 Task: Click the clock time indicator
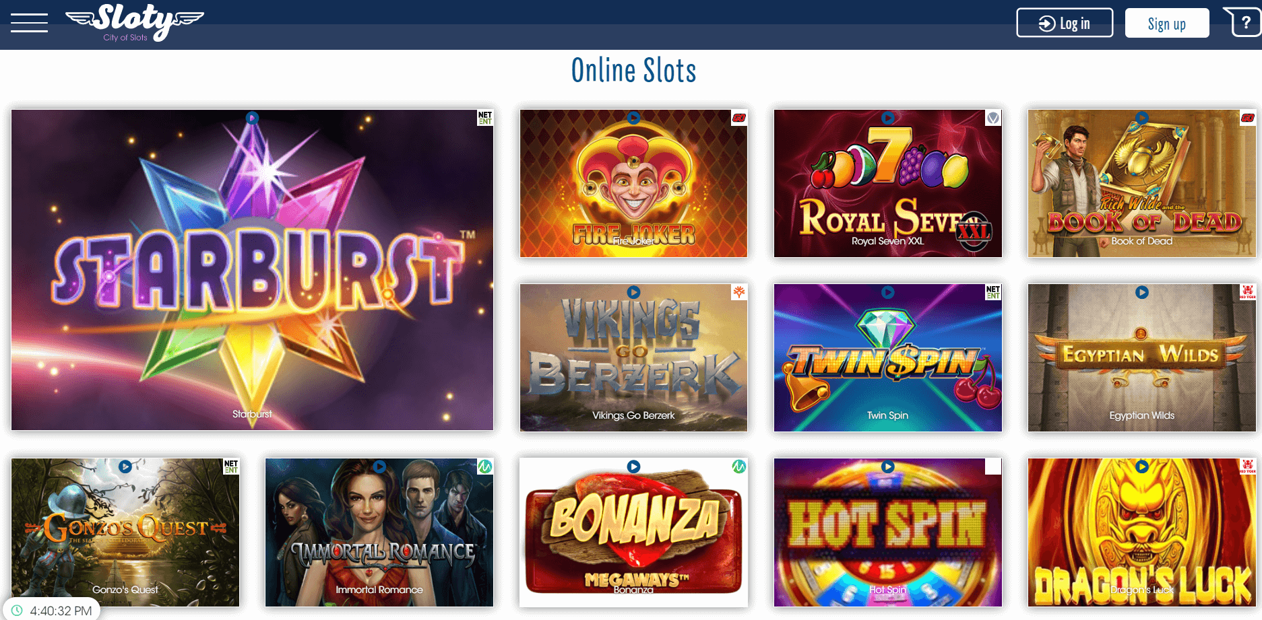point(53,611)
